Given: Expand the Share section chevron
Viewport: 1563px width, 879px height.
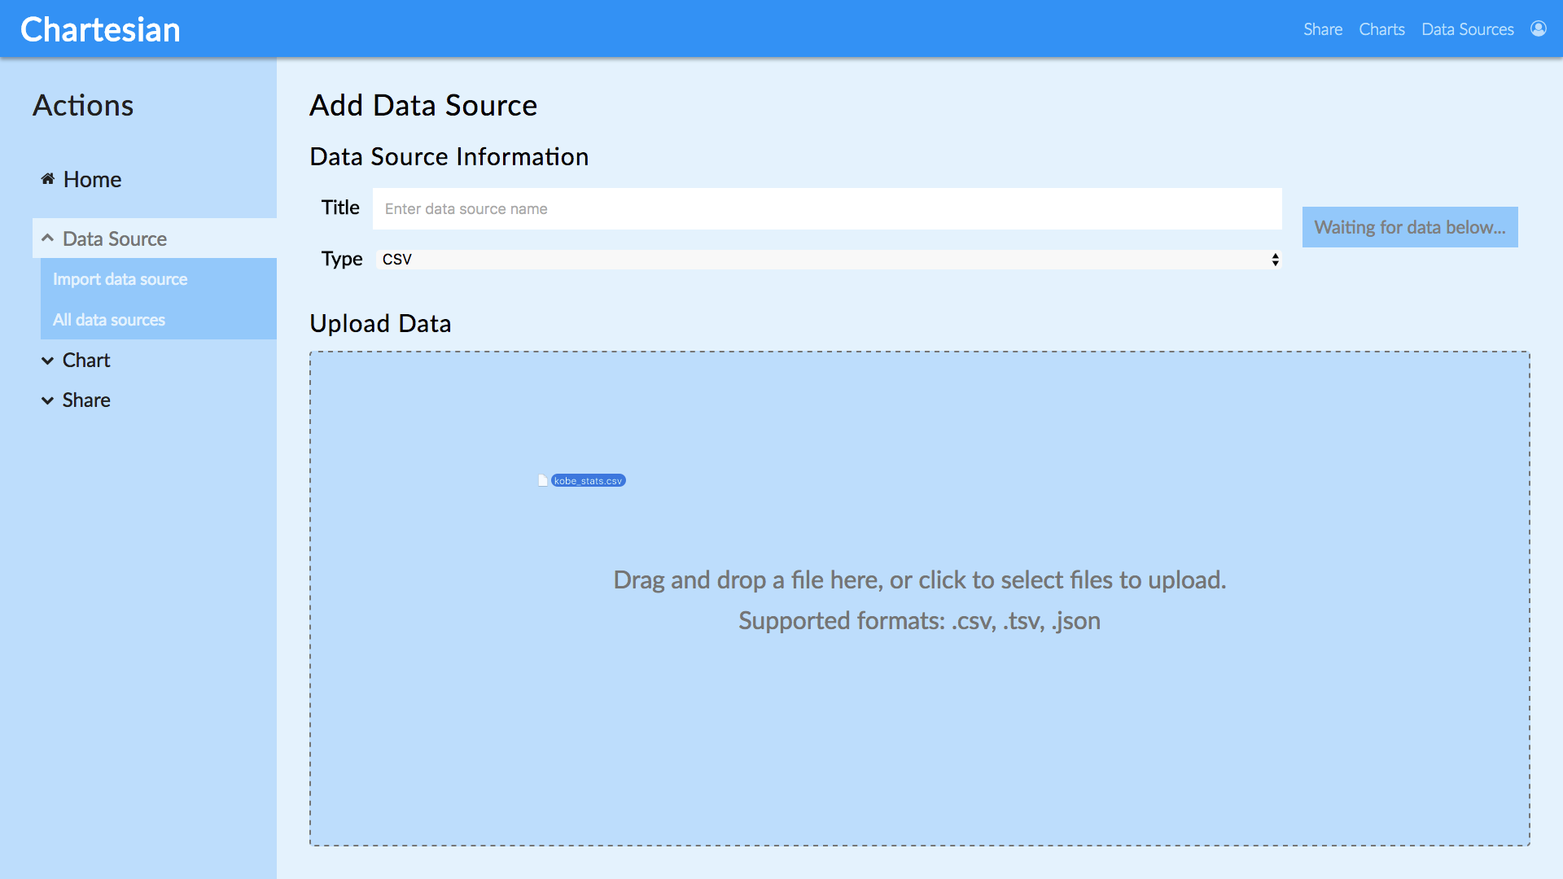Looking at the screenshot, I should click(x=47, y=400).
